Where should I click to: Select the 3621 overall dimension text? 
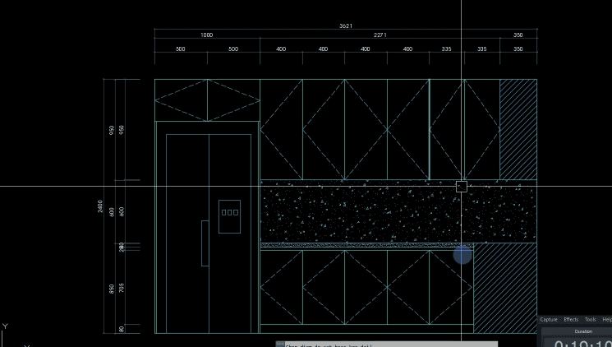pyautogui.click(x=345, y=25)
